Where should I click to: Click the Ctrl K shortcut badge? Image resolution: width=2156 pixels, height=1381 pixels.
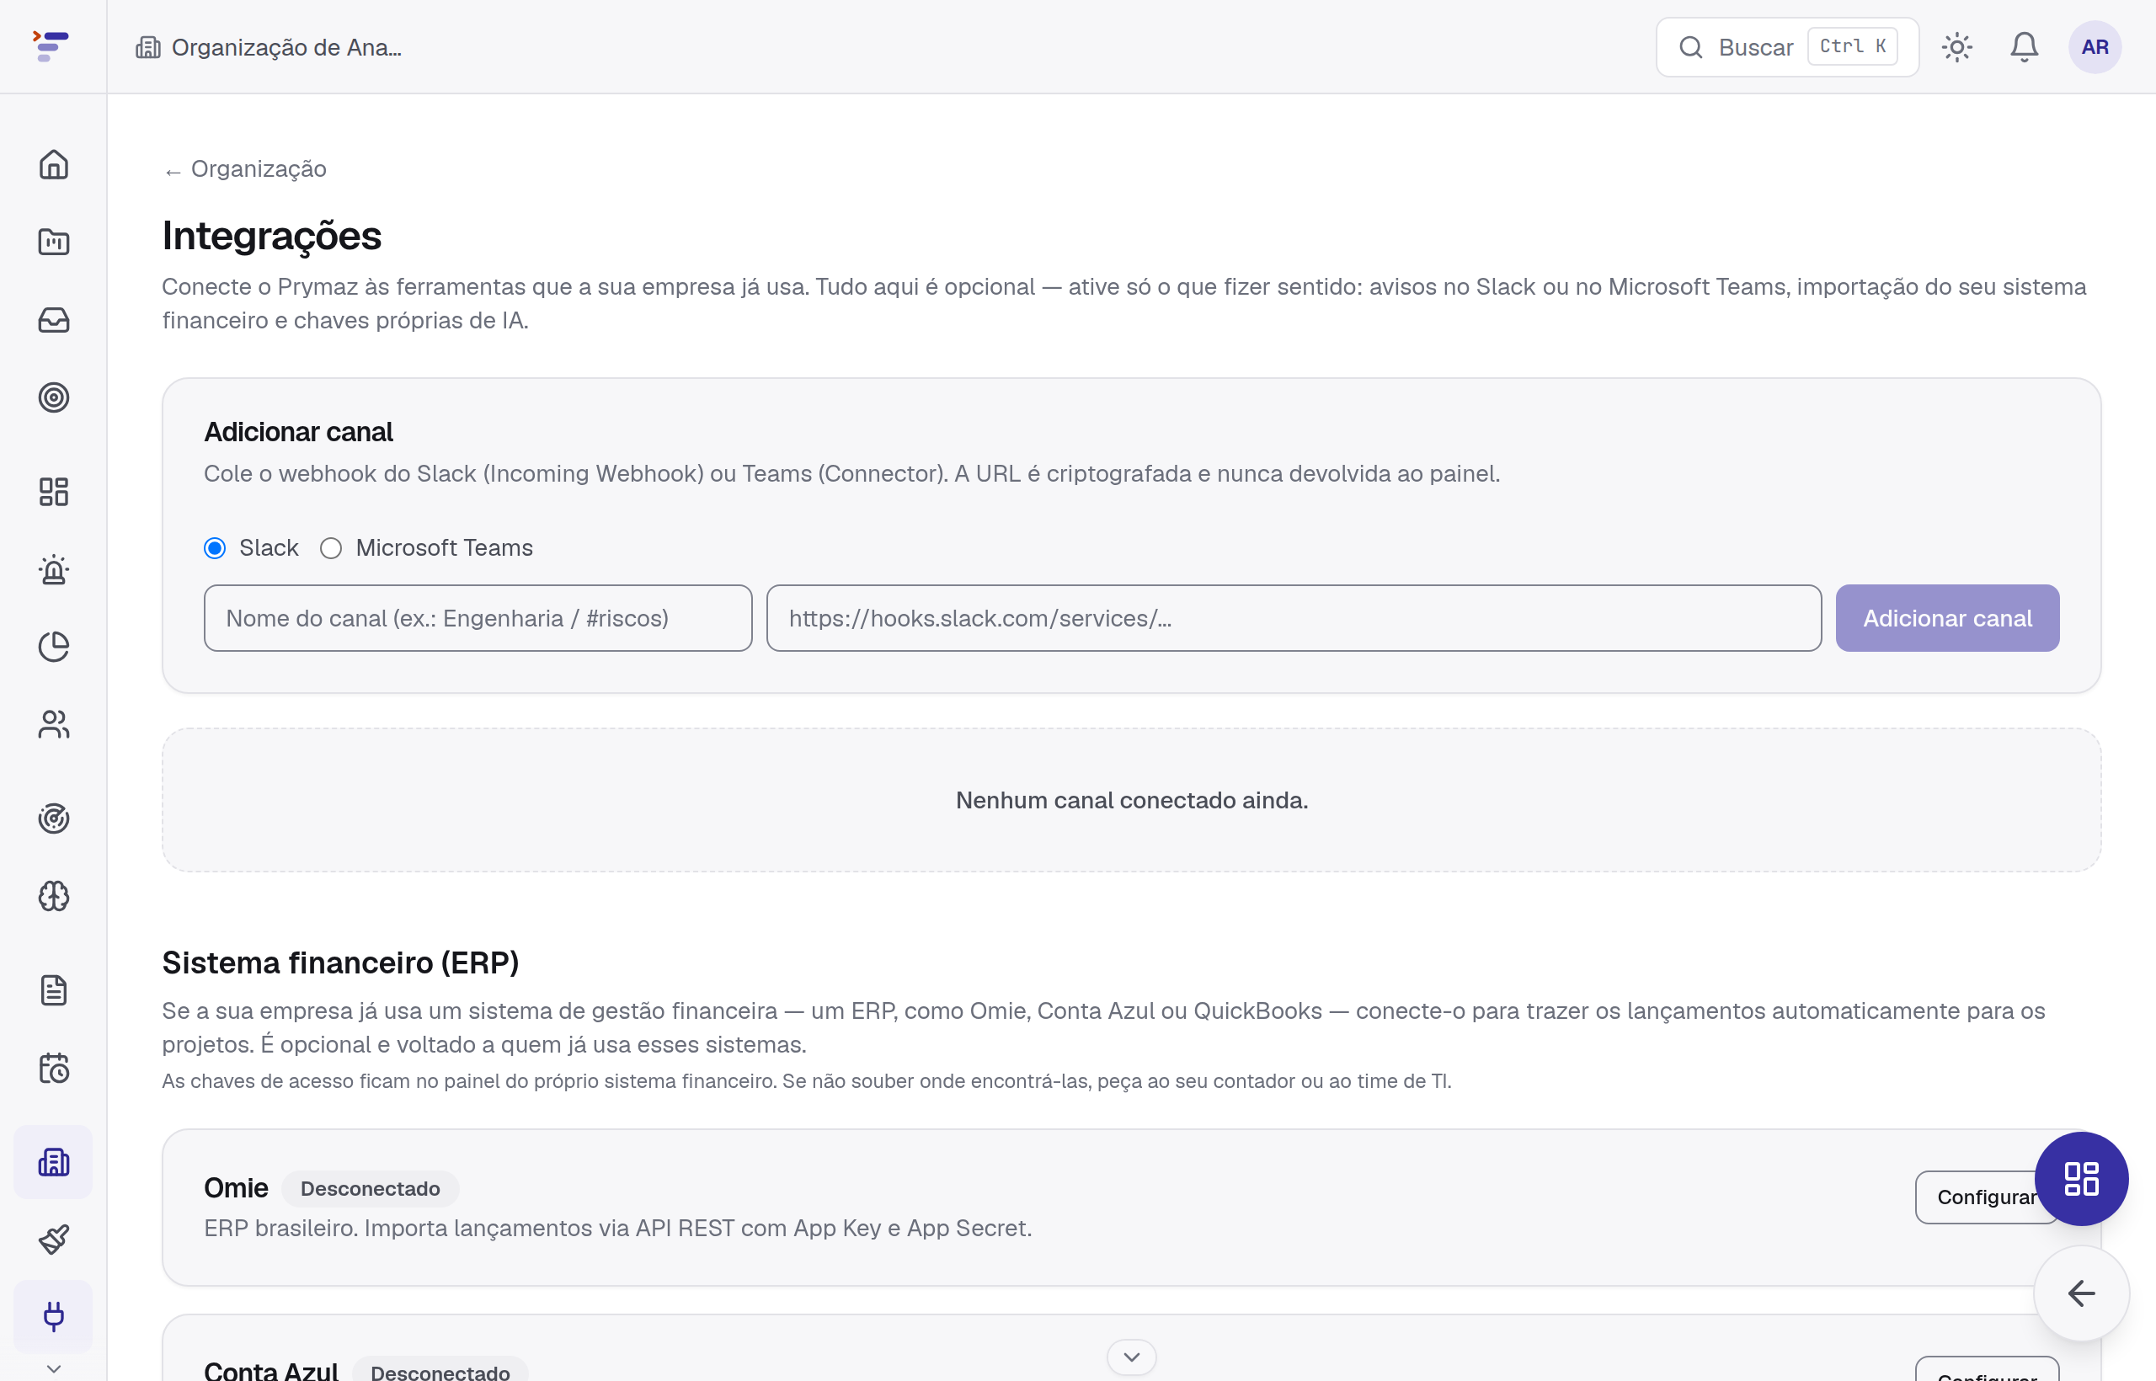tap(1852, 46)
